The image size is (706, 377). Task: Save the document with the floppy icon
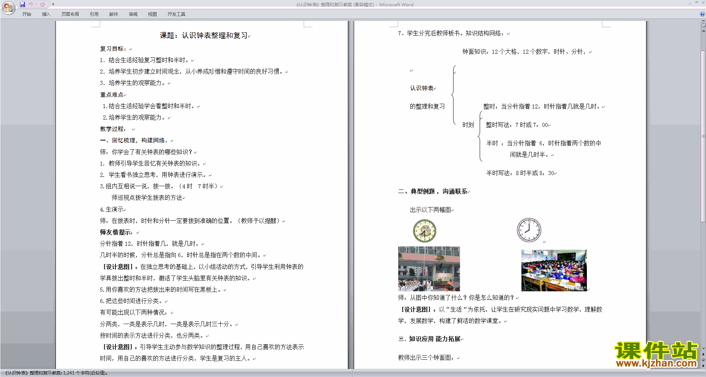(22, 4)
